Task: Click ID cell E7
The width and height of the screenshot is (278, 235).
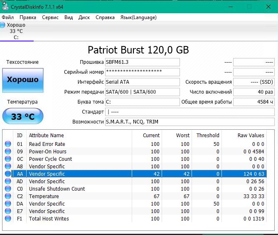Action: [20, 211]
